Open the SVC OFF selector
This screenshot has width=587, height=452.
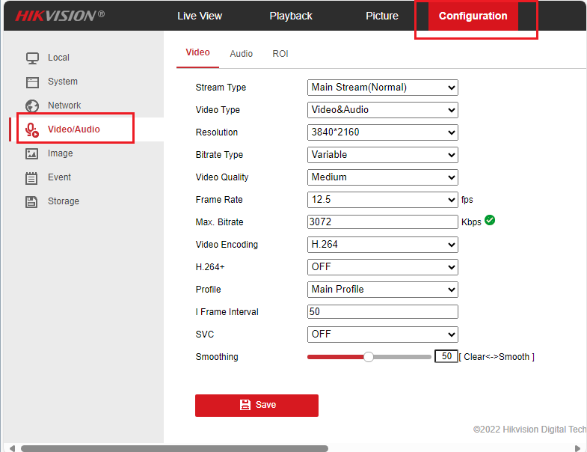[x=382, y=335]
